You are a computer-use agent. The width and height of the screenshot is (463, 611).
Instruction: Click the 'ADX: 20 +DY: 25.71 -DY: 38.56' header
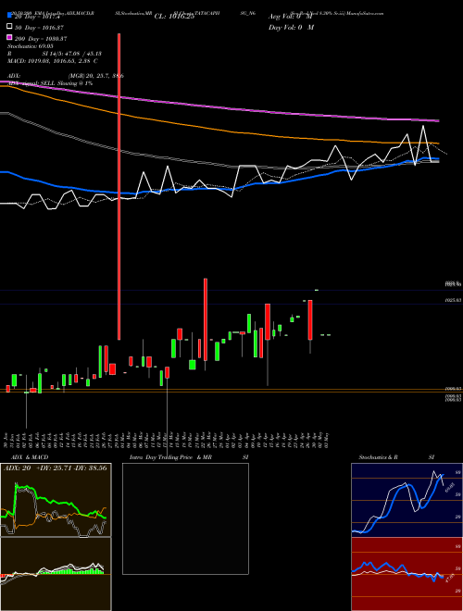pyautogui.click(x=56, y=468)
